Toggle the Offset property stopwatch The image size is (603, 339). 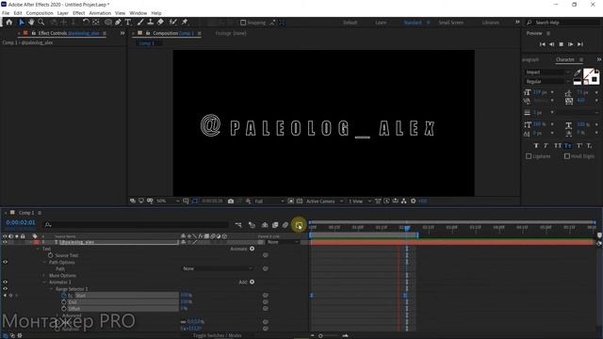[64, 309]
